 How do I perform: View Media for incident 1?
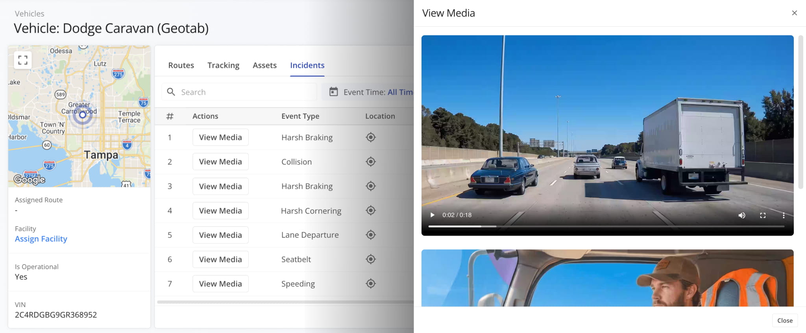(220, 137)
